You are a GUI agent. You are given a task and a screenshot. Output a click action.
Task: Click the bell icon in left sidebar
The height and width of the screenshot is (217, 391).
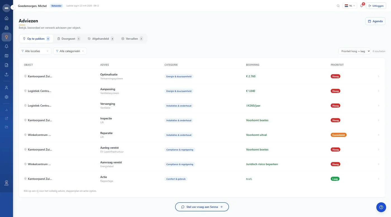click(x=6, y=46)
